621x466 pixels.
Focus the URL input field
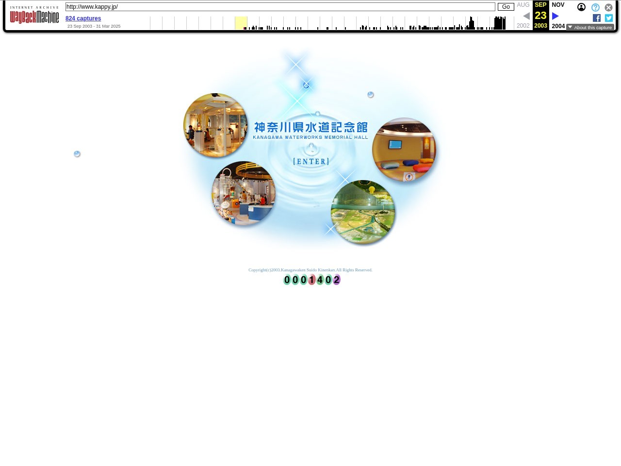[280, 7]
